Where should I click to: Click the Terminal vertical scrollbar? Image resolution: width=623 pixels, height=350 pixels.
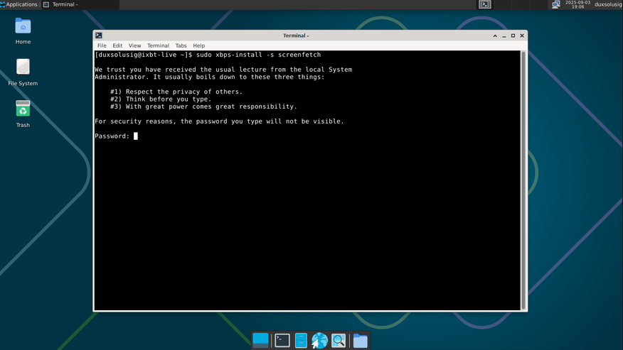click(x=523, y=180)
